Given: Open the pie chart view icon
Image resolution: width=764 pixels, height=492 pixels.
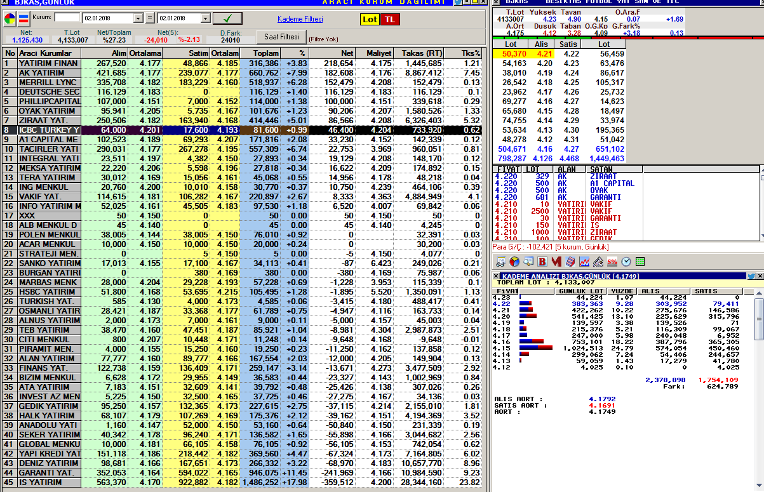Looking at the screenshot, I should (x=10, y=18).
